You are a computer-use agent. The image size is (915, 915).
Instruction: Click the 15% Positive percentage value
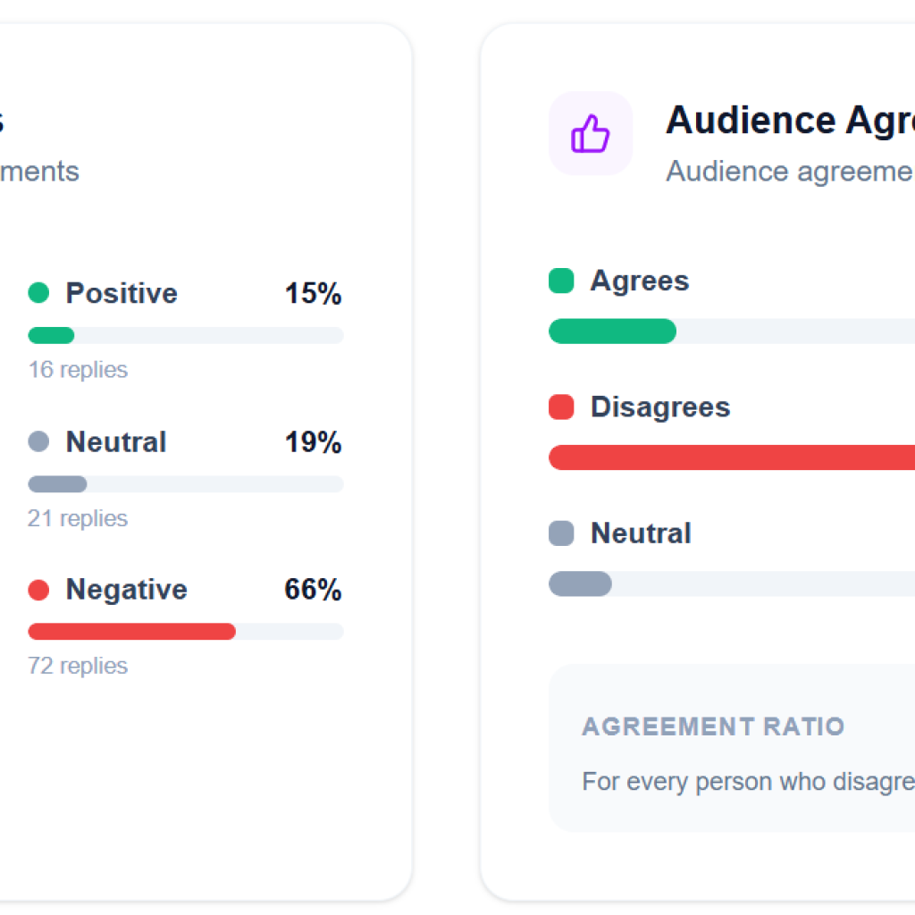[x=313, y=293]
